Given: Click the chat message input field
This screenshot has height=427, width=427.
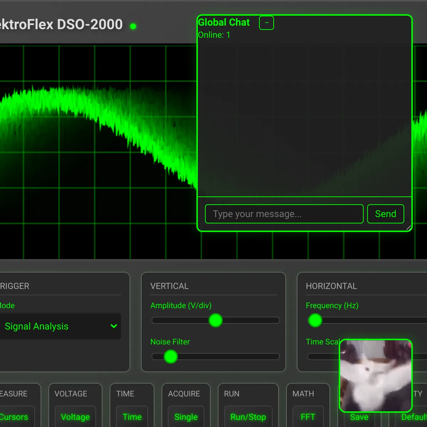Looking at the screenshot, I should point(284,214).
